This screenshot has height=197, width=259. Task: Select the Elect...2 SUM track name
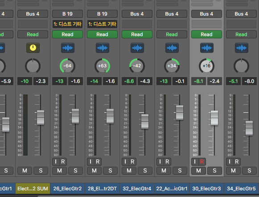[x=33, y=189]
